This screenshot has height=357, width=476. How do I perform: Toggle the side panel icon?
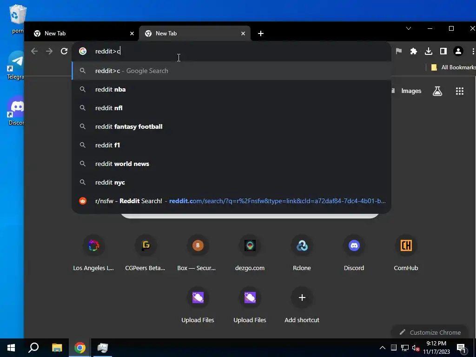(x=443, y=51)
